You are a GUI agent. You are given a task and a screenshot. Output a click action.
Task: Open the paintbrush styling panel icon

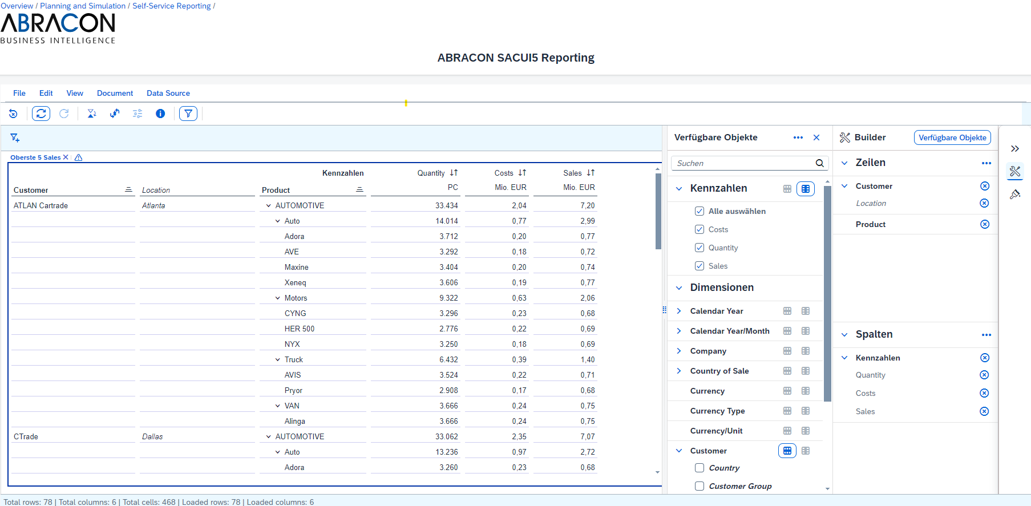tap(1015, 195)
